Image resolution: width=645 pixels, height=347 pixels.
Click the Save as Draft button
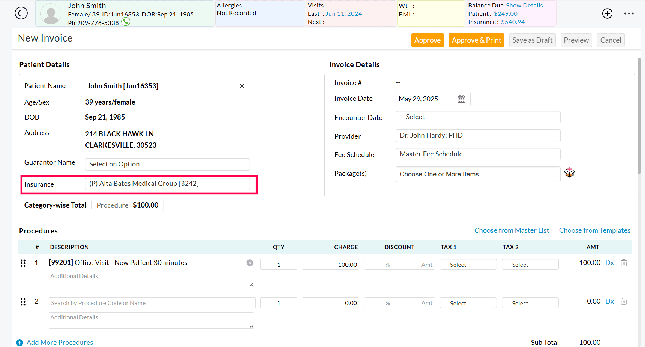click(532, 40)
